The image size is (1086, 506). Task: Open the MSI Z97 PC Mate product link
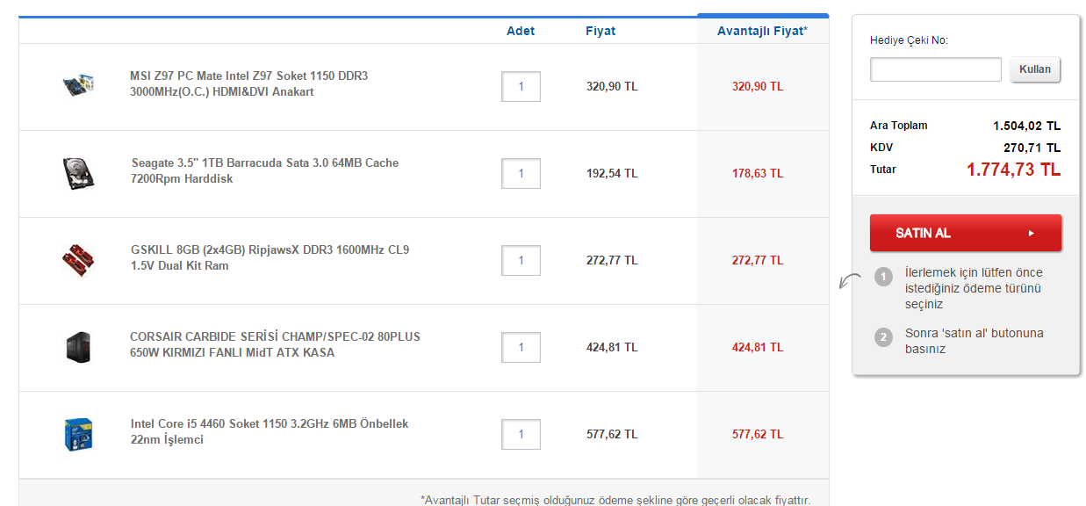(x=248, y=83)
